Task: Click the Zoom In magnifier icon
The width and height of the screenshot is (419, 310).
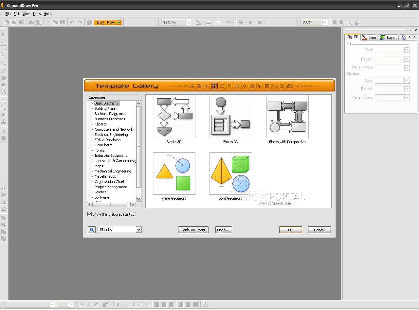Action: (x=335, y=23)
